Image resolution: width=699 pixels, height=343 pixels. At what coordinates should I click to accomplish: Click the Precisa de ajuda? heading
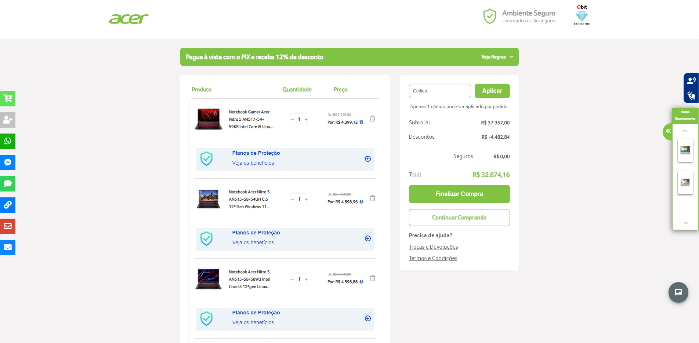click(x=431, y=236)
